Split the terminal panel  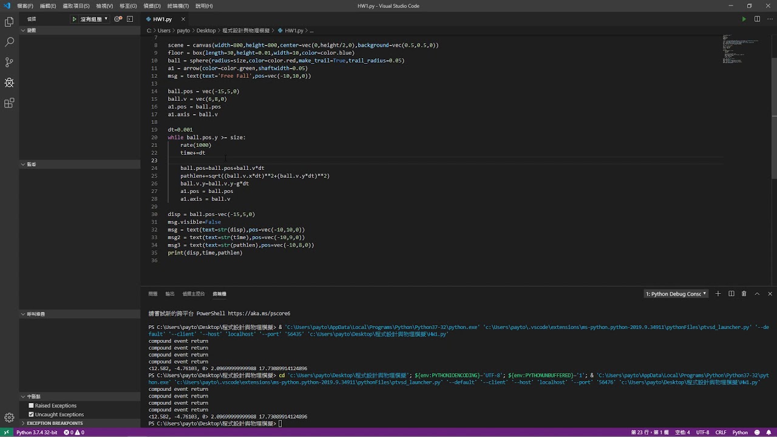(x=731, y=294)
